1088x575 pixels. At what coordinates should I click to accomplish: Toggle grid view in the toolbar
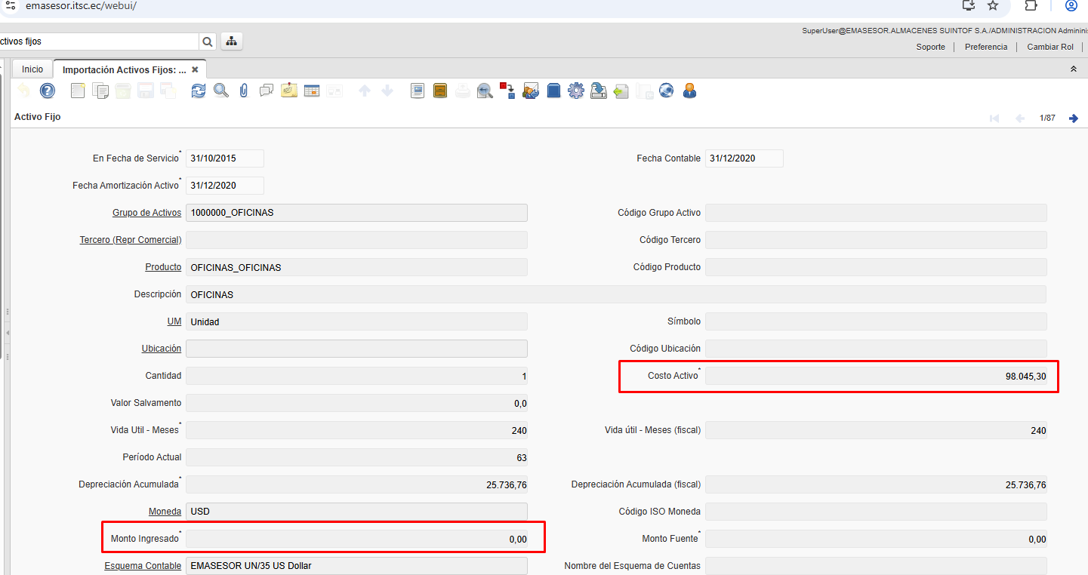311,91
